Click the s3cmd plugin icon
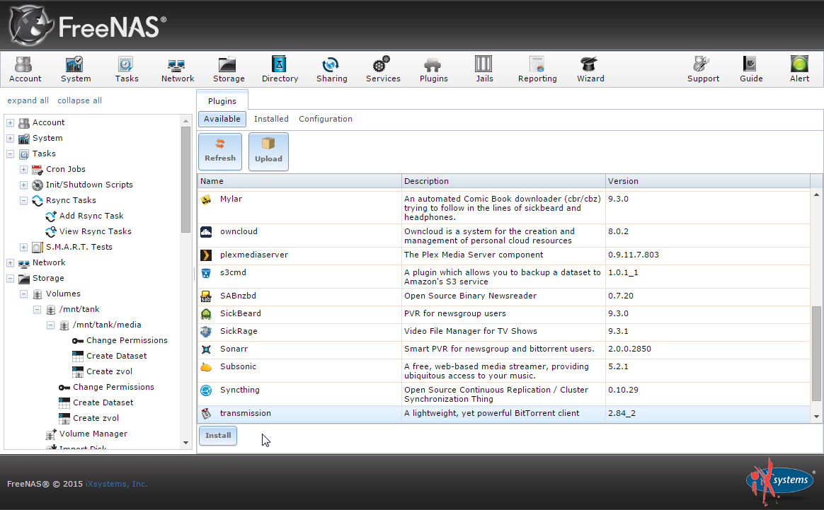 pyautogui.click(x=206, y=272)
